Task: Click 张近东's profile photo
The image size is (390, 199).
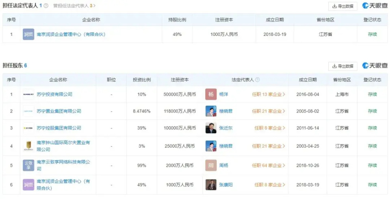Action: click(x=211, y=128)
